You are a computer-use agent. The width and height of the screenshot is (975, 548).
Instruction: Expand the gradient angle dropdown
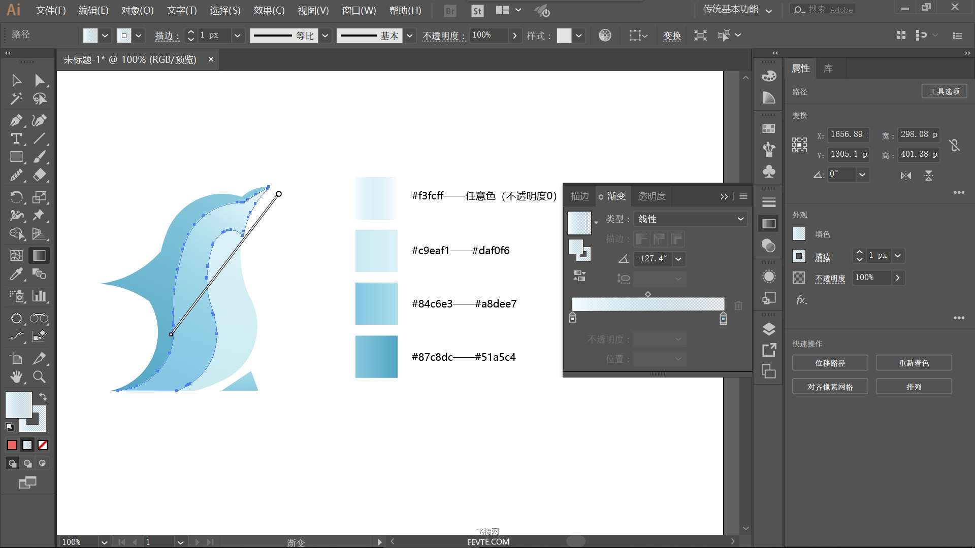[678, 259]
